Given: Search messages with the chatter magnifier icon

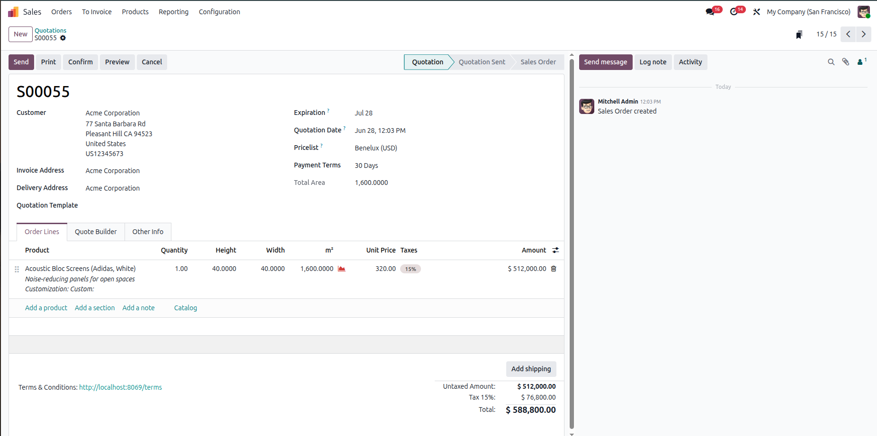Looking at the screenshot, I should pyautogui.click(x=831, y=62).
